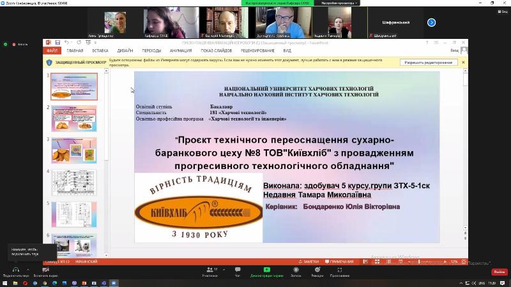Screen dimensions: 511x287
Task: Open the Настройки просмотра view options dropdown
Action: 339,3
